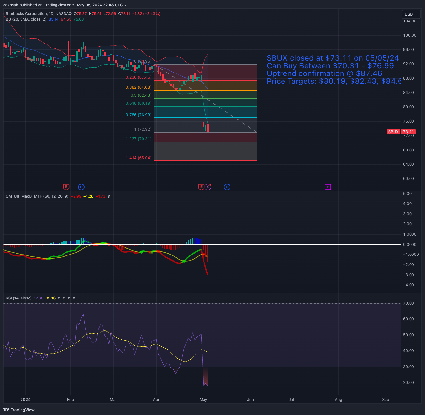Click the magenta upcoming earnings E marker
425x415 pixels.
[x=328, y=187]
